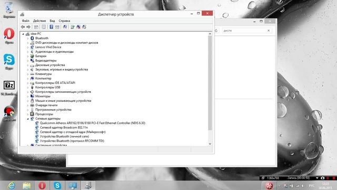Click the volume icon in system tray
This screenshot has height=190, width=337.
(x=303, y=186)
